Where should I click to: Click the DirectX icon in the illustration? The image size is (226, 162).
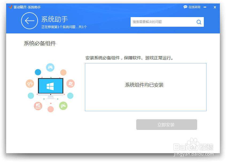click(x=38, y=106)
